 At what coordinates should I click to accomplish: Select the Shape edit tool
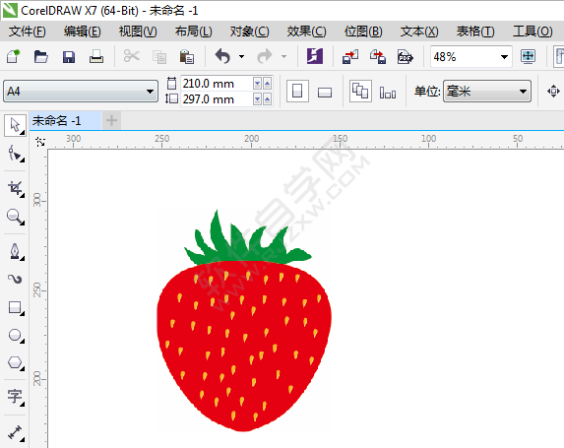pyautogui.click(x=15, y=154)
